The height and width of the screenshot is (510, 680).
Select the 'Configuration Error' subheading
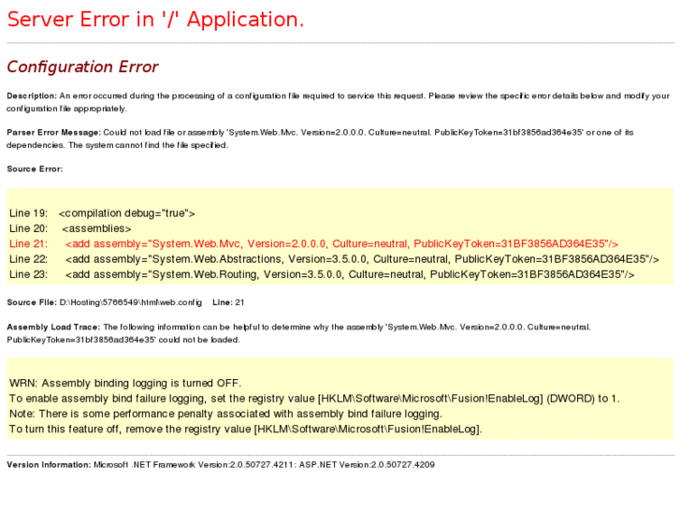click(82, 66)
